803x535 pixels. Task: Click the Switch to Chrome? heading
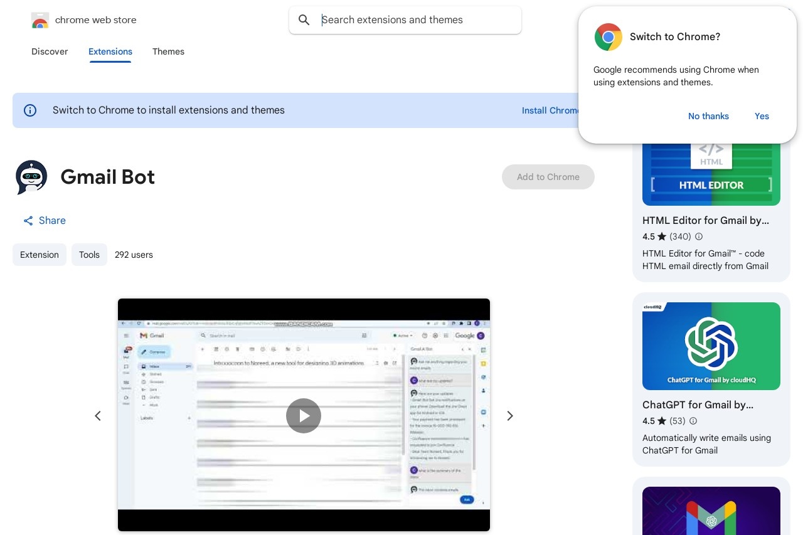(x=675, y=37)
